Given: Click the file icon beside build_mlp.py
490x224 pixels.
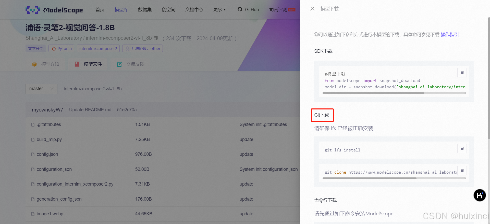Looking at the screenshot, I should tap(33, 140).
